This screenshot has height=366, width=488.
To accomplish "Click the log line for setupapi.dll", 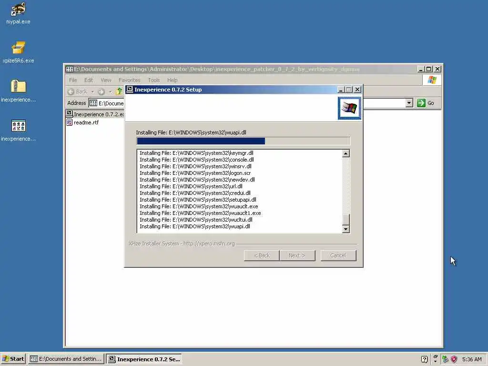I will pos(198,200).
